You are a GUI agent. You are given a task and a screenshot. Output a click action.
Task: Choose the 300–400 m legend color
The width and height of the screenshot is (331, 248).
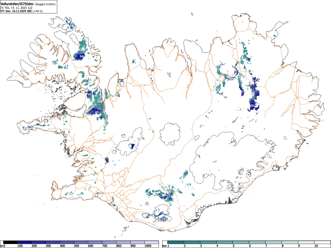(x=53, y=242)
